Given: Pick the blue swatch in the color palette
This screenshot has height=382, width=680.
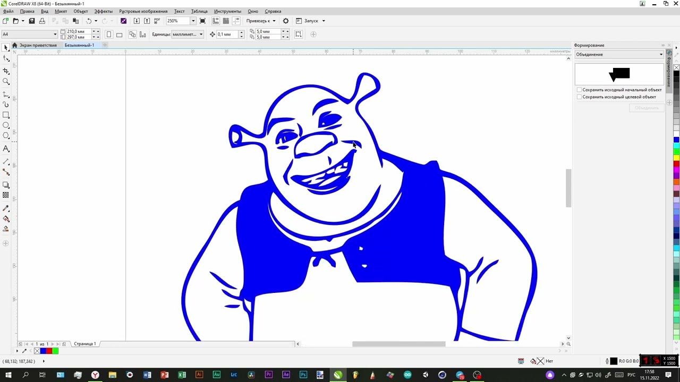Looking at the screenshot, I should 676,140.
